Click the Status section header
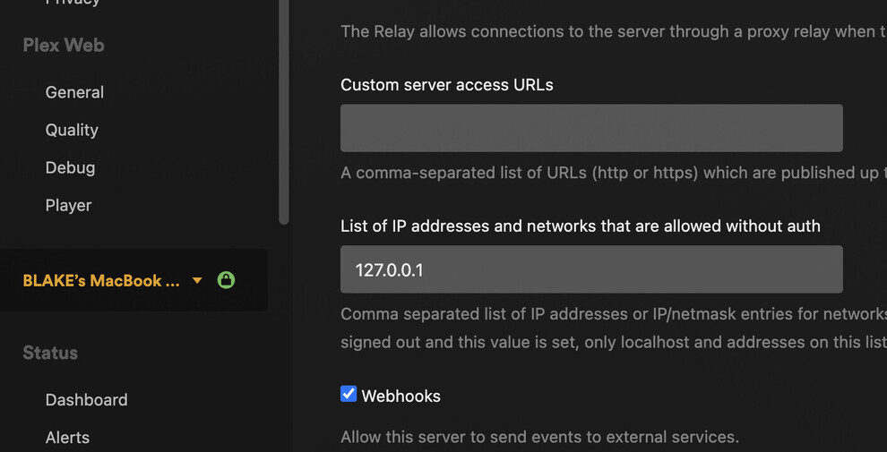 [50, 353]
